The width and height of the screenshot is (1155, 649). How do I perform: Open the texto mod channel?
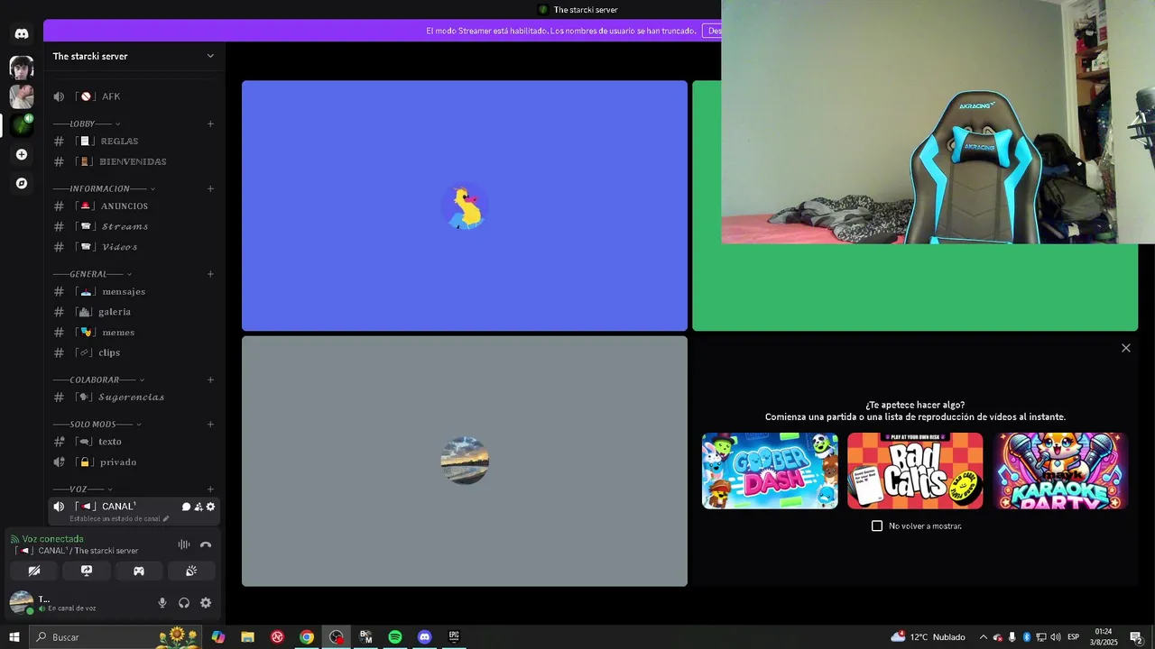click(134, 442)
